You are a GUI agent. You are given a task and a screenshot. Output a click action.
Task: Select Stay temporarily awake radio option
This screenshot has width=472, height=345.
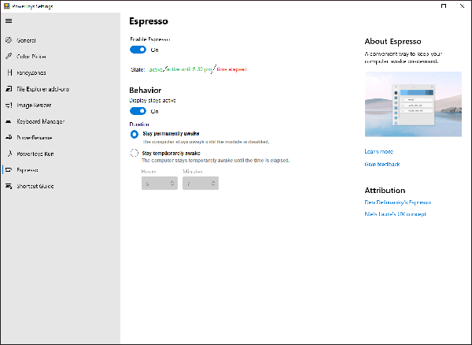[135, 153]
